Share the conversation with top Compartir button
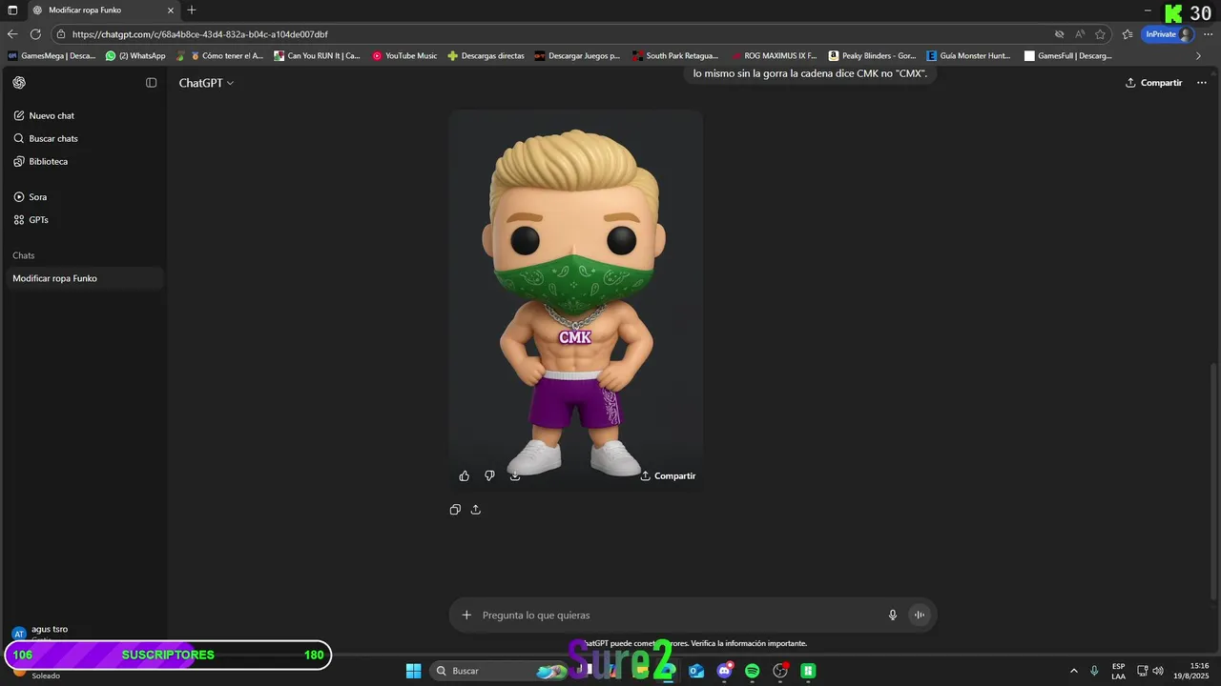1221x686 pixels. tap(1153, 83)
